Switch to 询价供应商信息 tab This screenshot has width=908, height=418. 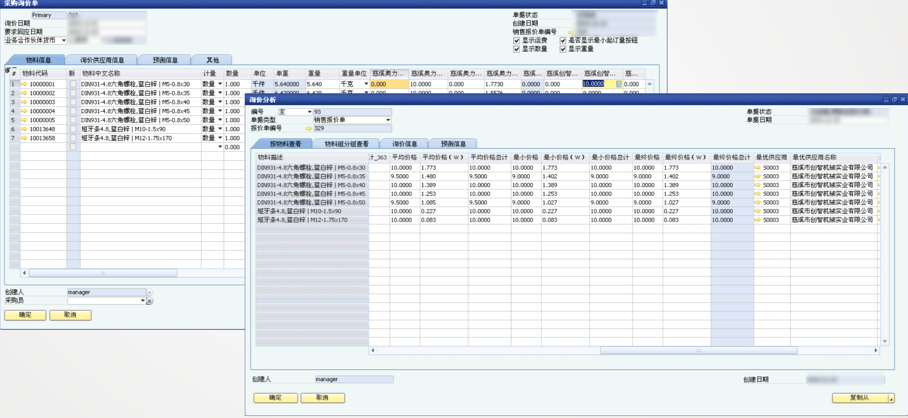102,60
